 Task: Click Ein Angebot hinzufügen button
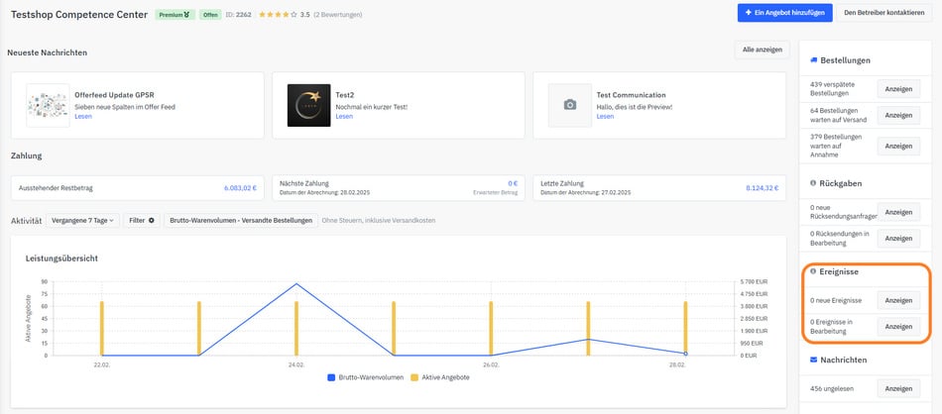785,13
